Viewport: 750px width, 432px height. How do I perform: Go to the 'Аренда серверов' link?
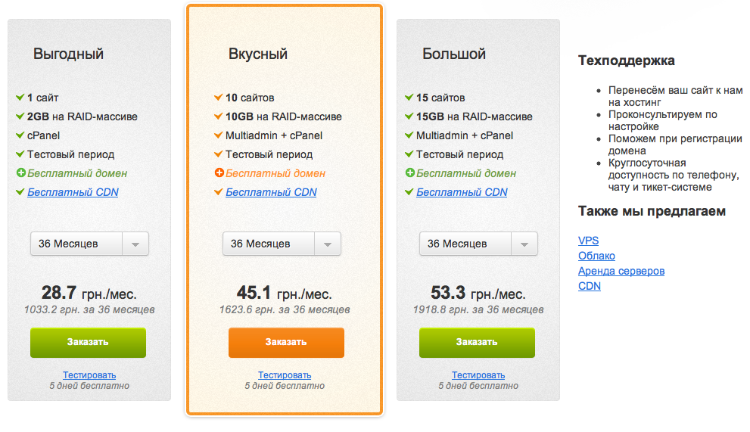coord(621,271)
